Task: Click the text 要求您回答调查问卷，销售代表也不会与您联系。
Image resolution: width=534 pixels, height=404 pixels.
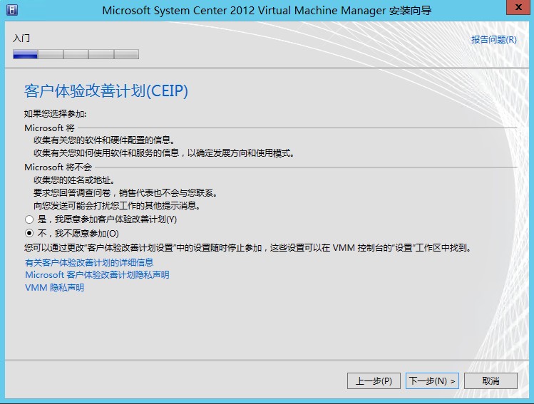Action: click(x=125, y=193)
